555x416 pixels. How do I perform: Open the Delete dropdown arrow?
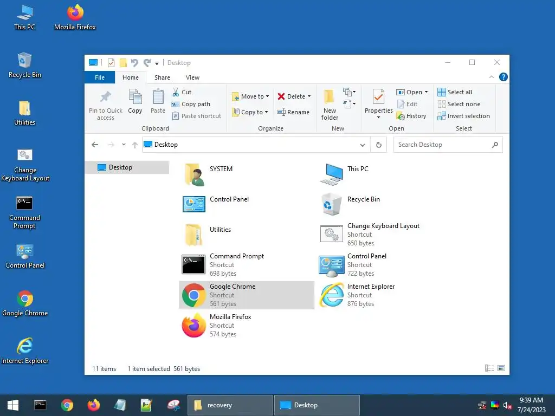pyautogui.click(x=309, y=96)
